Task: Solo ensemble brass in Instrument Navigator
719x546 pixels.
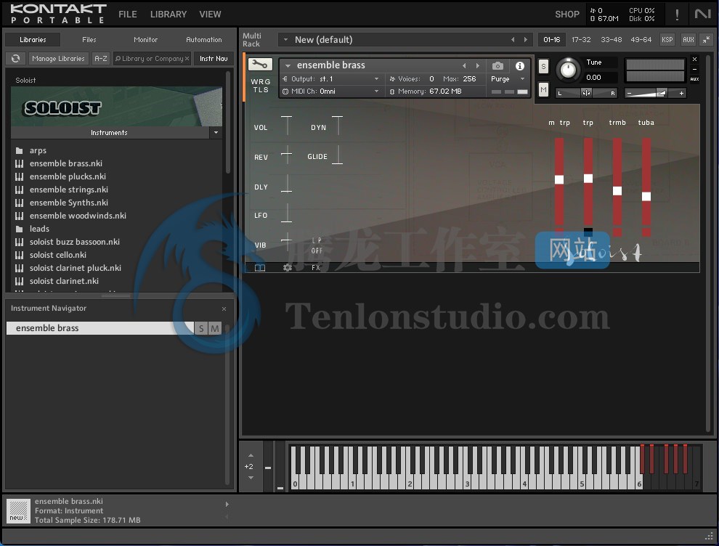Action: tap(201, 328)
